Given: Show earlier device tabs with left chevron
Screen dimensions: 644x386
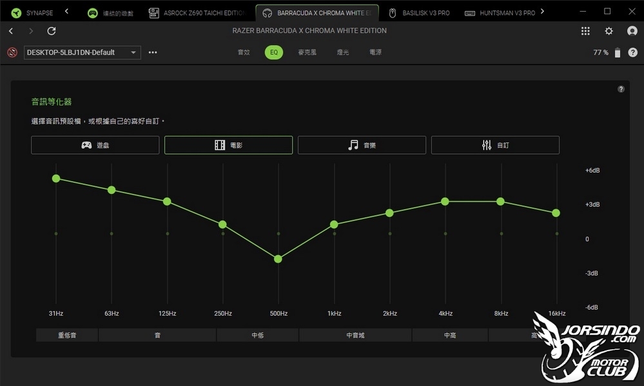Looking at the screenshot, I should (x=66, y=12).
